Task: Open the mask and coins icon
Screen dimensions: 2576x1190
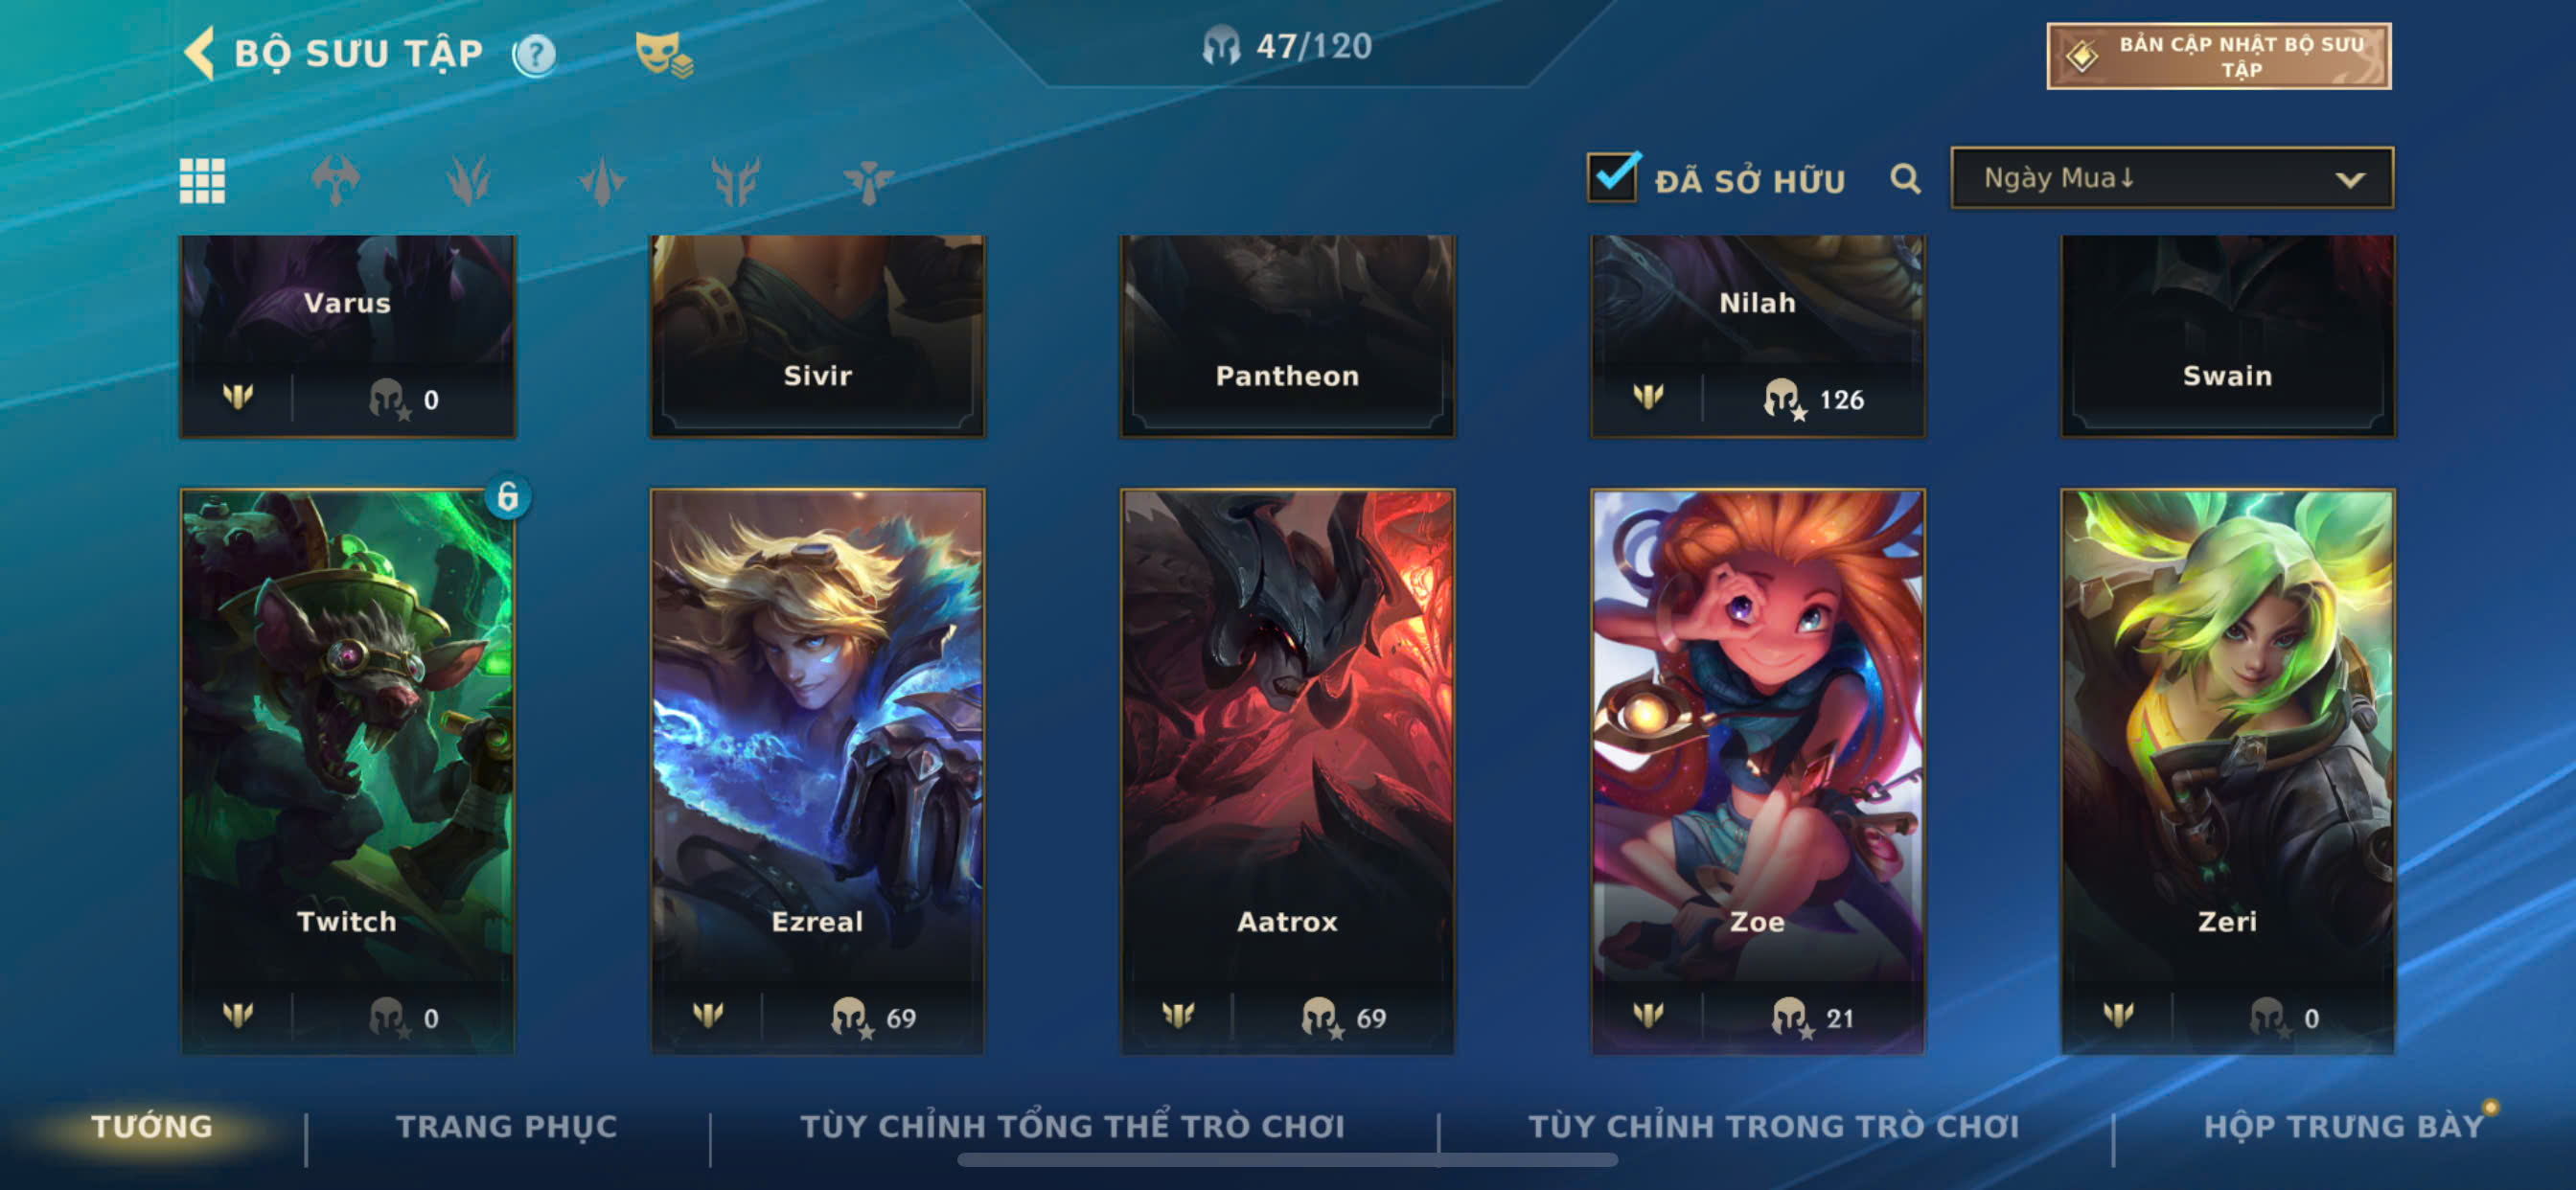Action: tap(664, 54)
